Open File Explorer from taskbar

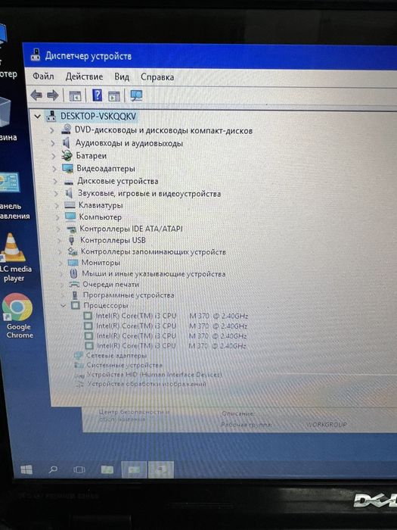[107, 469]
